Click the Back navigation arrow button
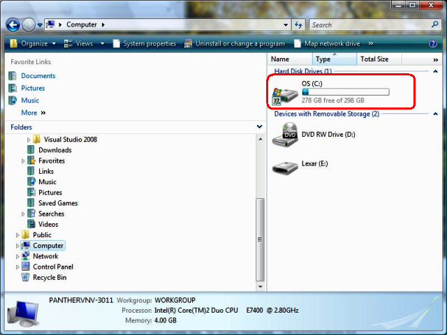The height and width of the screenshot is (335, 447). [x=13, y=25]
